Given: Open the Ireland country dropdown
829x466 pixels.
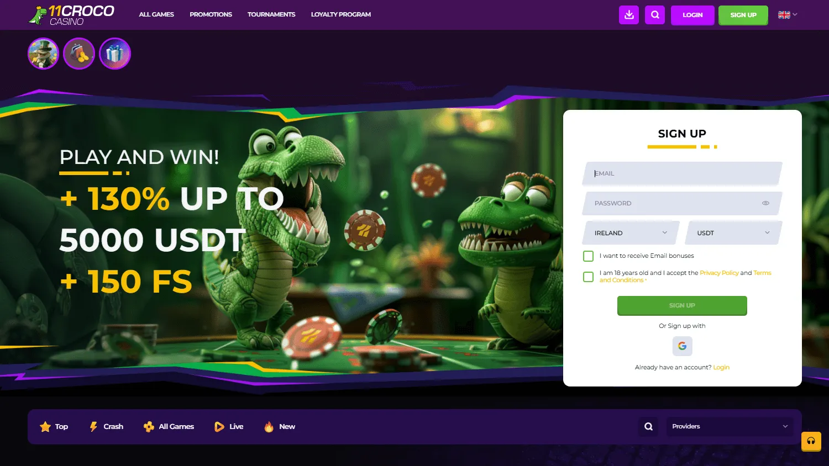Looking at the screenshot, I should pyautogui.click(x=629, y=232).
